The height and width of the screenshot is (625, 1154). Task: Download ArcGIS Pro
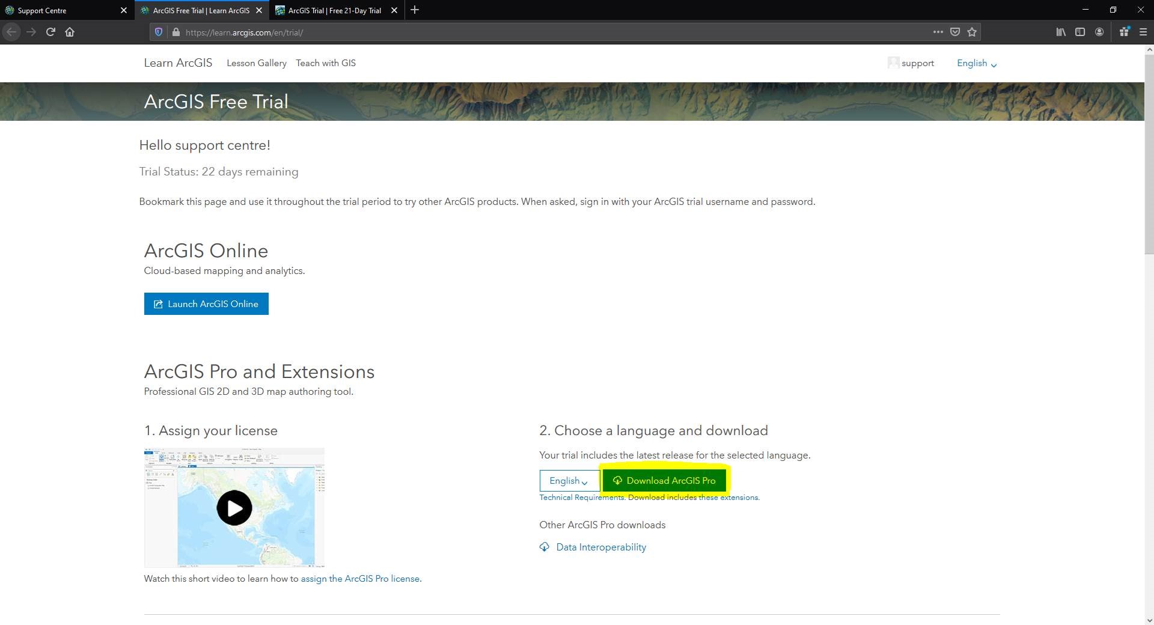[x=665, y=481]
